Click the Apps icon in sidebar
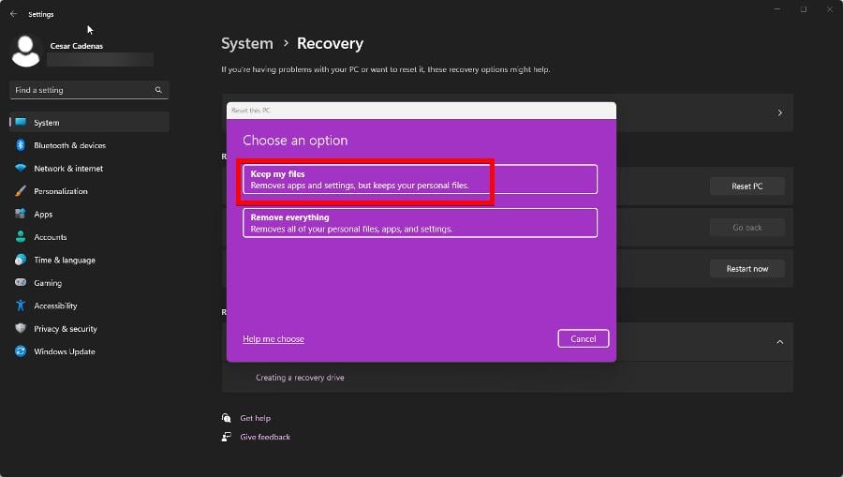The width and height of the screenshot is (843, 477). 21,214
